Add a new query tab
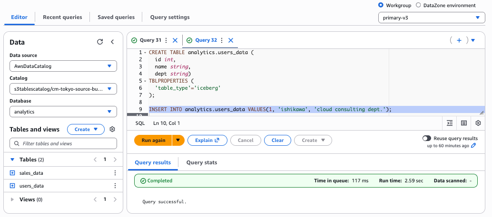Viewport: 492px width, 217px height. click(x=459, y=40)
